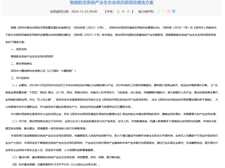Click the 视力保护色 label
The width and height of the screenshot is (225, 168).
tap(146, 11)
